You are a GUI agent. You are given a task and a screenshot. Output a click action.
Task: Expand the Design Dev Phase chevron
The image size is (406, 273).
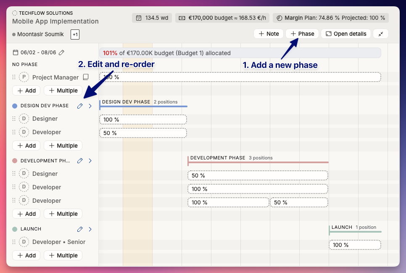click(x=90, y=106)
